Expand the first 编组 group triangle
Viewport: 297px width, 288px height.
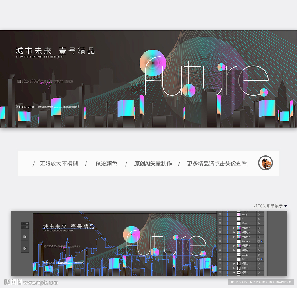point(234,228)
